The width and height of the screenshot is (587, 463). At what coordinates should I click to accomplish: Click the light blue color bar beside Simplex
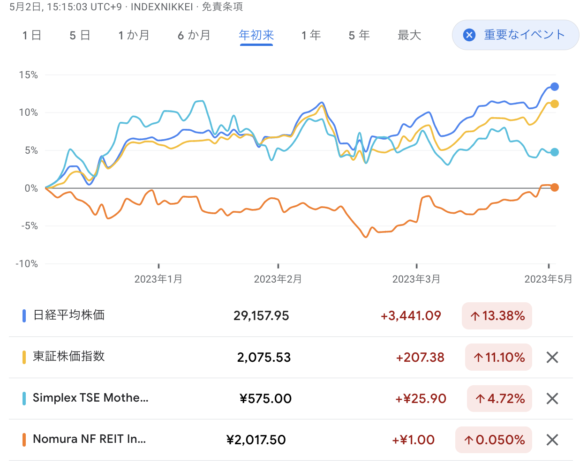click(x=24, y=399)
